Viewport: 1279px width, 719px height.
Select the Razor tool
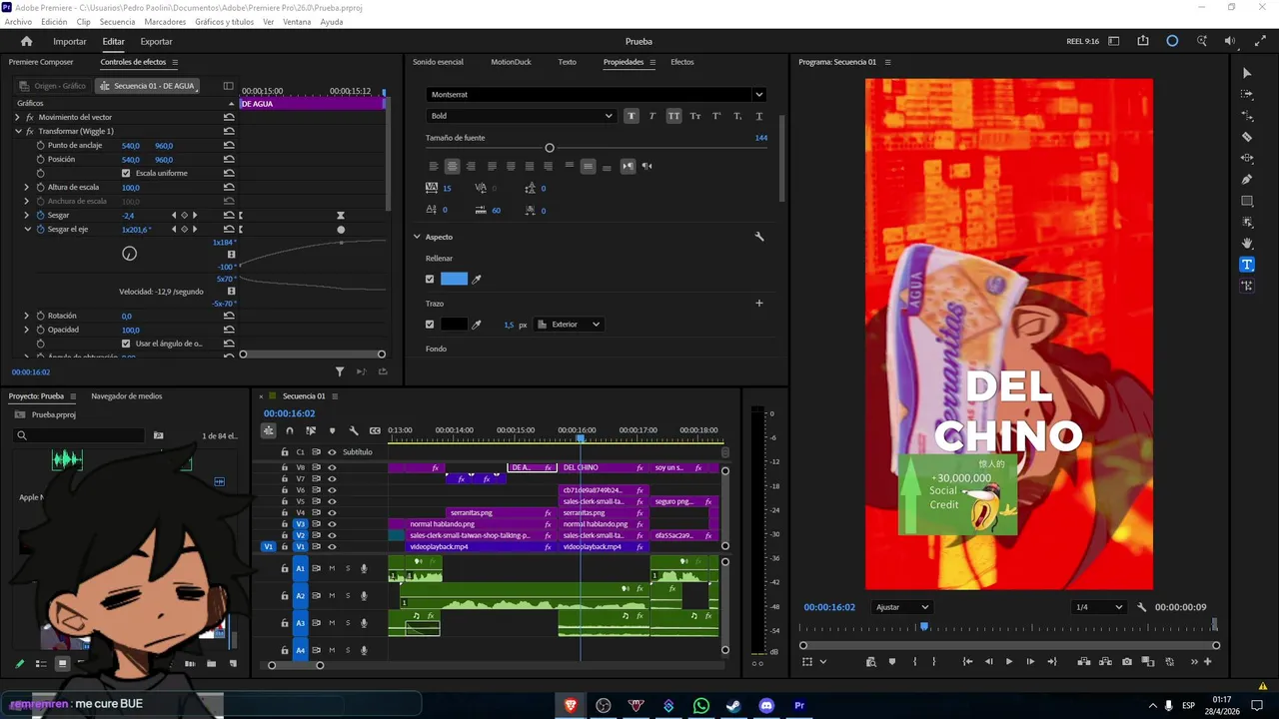[x=1247, y=137]
